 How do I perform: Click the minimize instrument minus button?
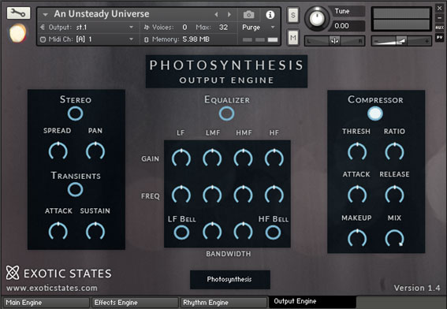click(x=440, y=18)
